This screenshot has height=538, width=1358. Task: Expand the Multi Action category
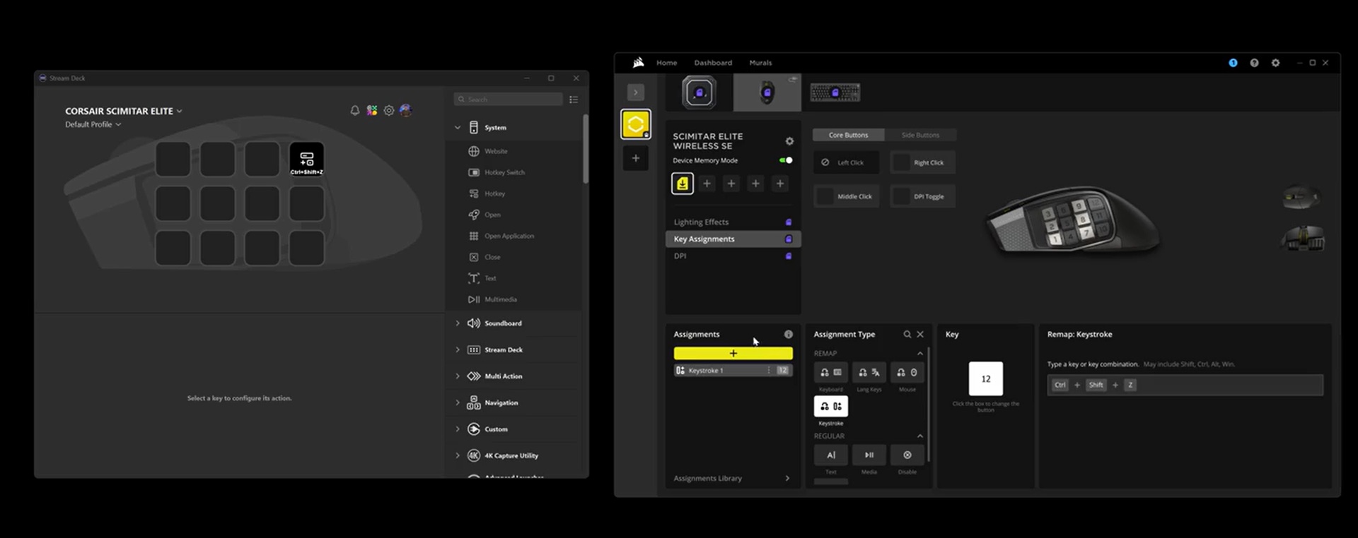[458, 376]
